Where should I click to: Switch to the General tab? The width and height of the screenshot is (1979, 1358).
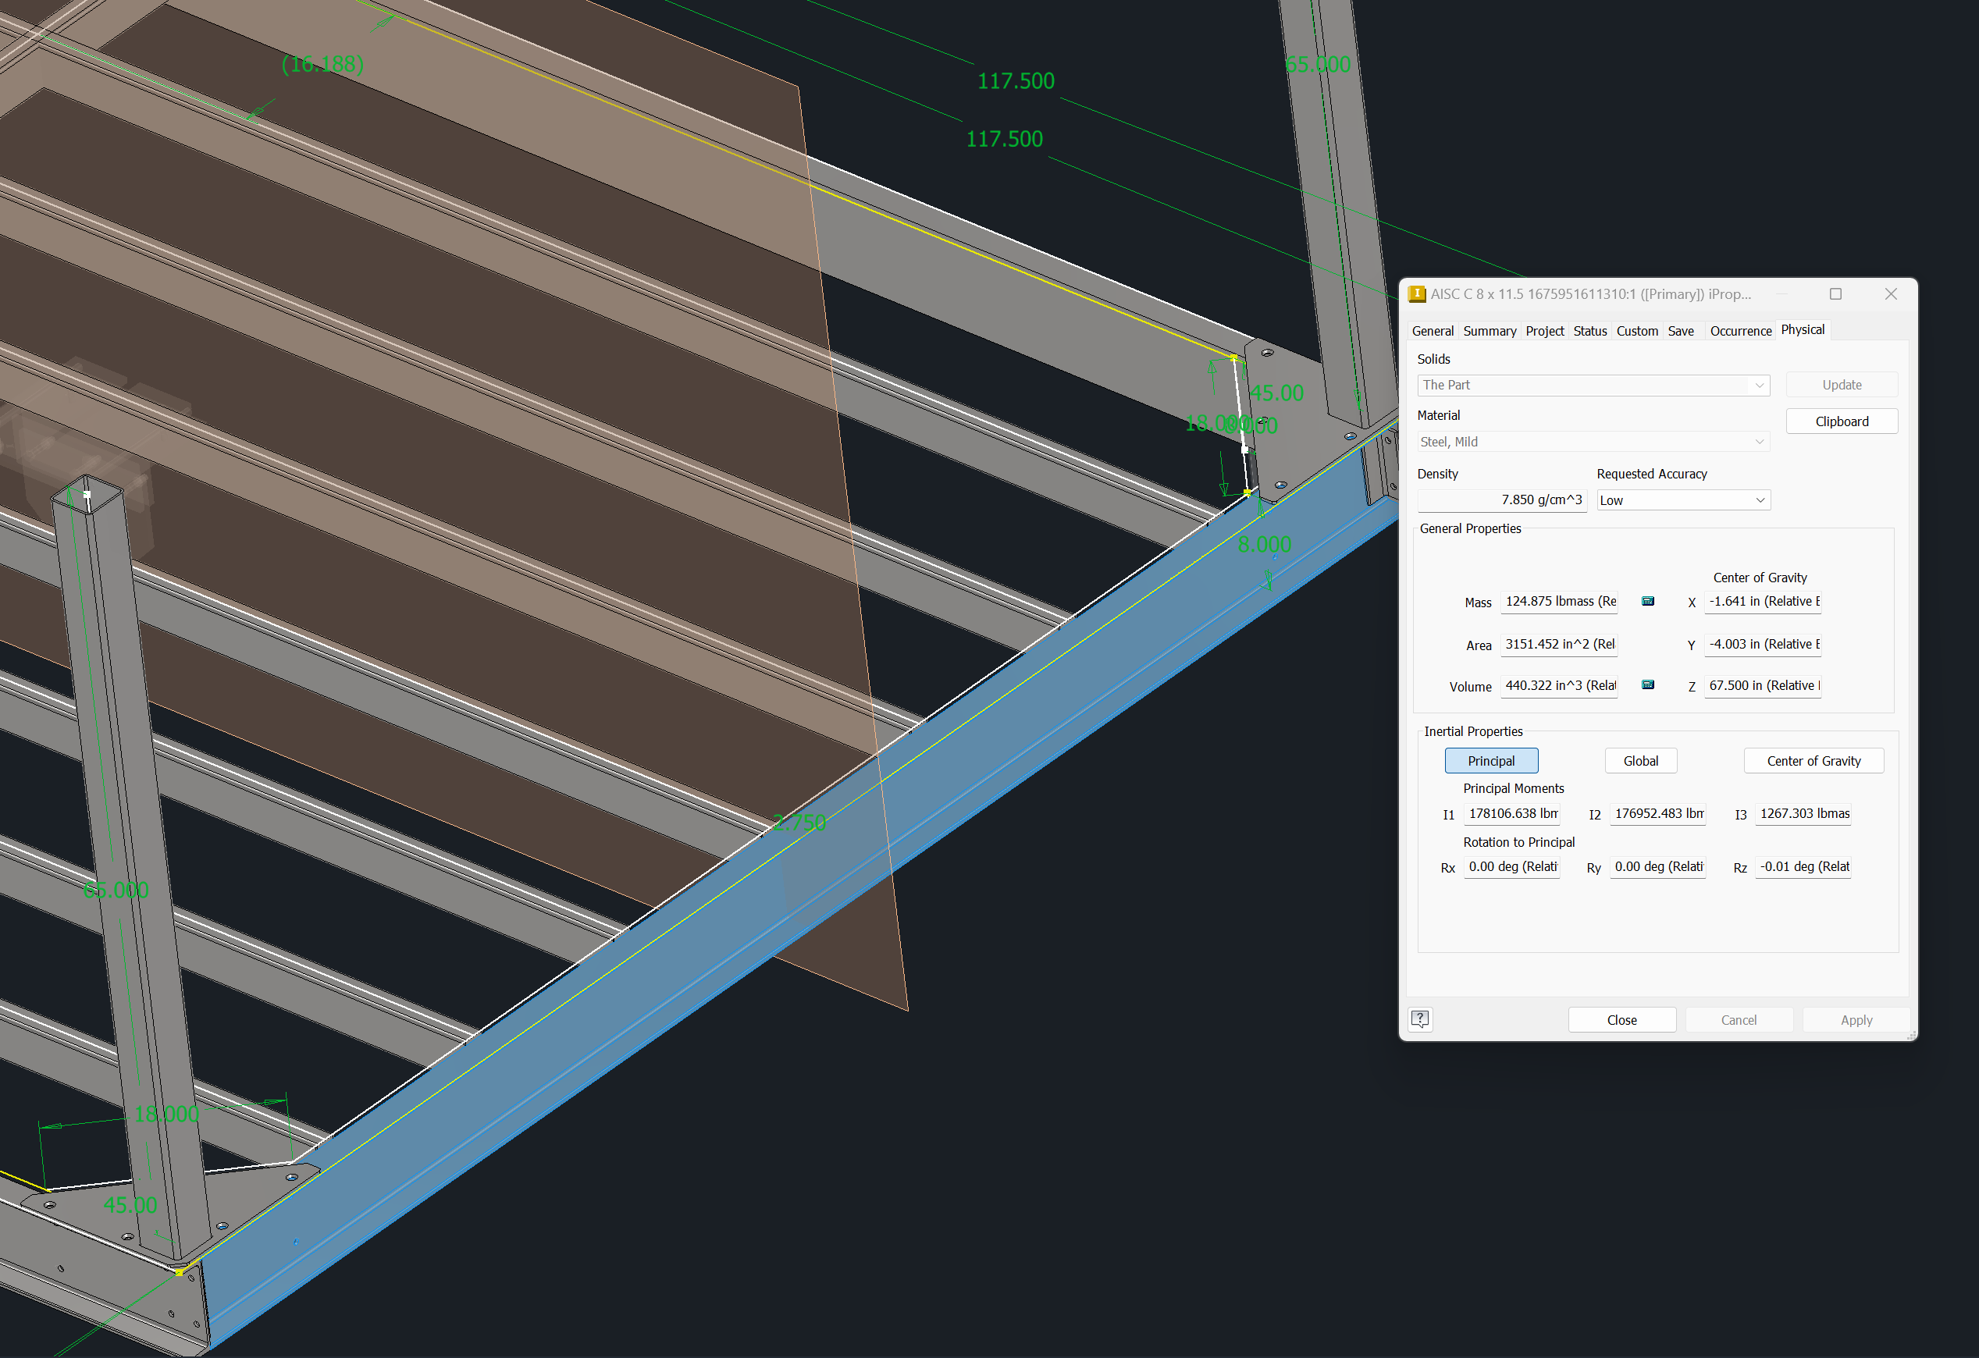(1433, 330)
